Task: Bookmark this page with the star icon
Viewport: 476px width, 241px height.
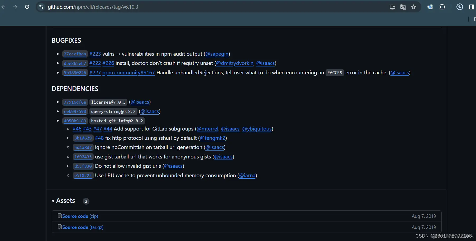Action: pyautogui.click(x=413, y=7)
